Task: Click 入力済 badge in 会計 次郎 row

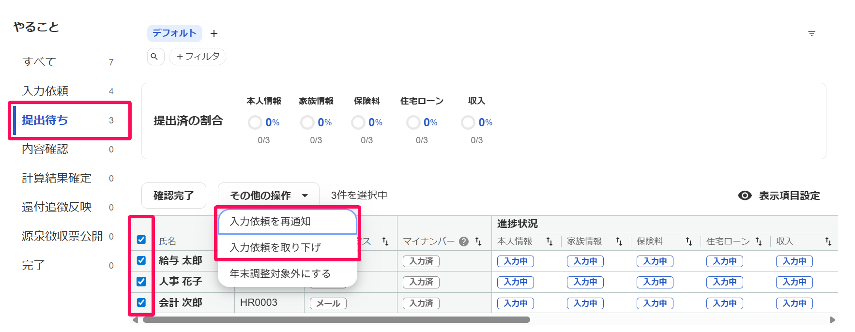Action: (421, 303)
